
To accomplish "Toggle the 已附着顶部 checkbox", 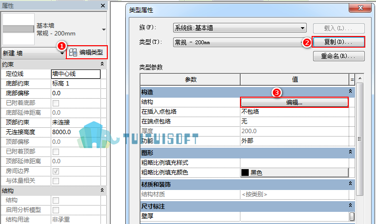I will (x=56, y=152).
